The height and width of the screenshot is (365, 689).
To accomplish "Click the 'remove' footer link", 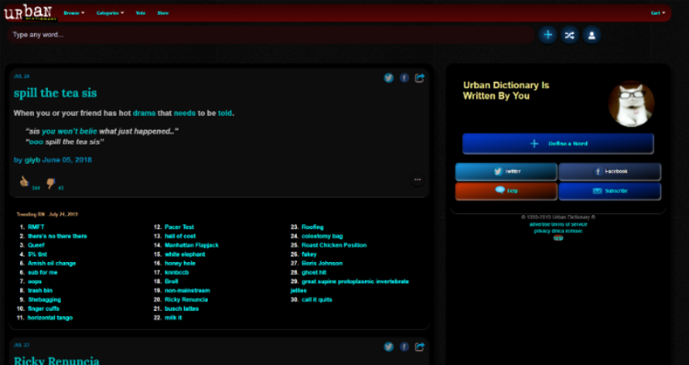I will (x=575, y=231).
